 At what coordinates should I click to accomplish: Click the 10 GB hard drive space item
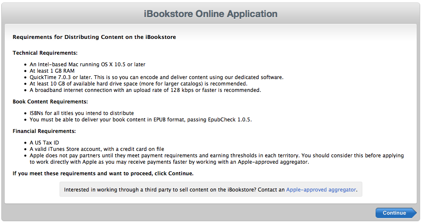point(138,84)
